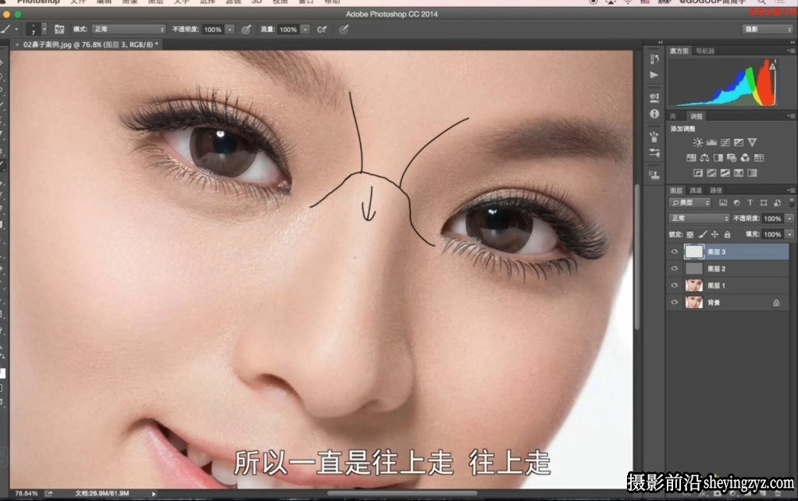The width and height of the screenshot is (798, 501).
Task: Open the layer 不透明度 arrow
Action: click(x=789, y=219)
